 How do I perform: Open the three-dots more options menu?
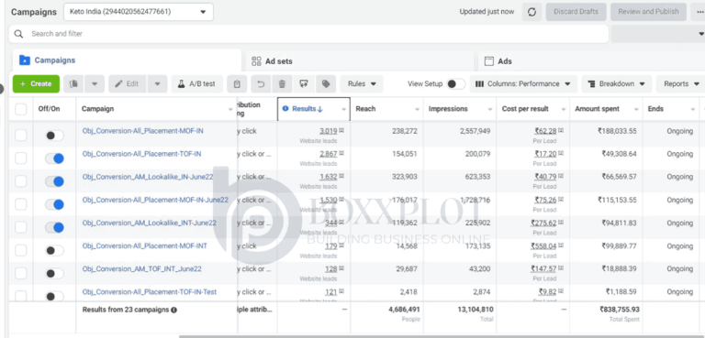pyautogui.click(x=699, y=12)
